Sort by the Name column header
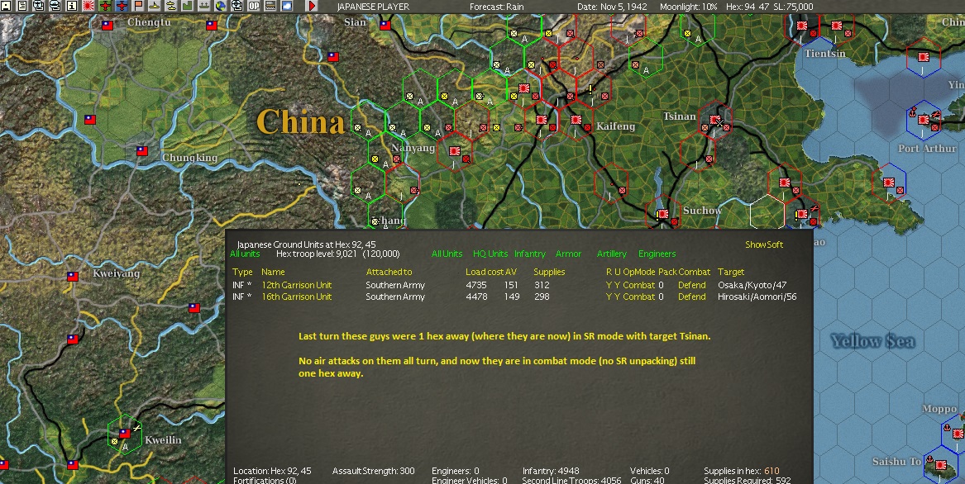 pos(273,271)
